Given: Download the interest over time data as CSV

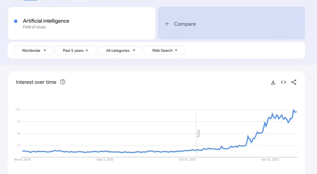Looking at the screenshot, I should click(273, 82).
